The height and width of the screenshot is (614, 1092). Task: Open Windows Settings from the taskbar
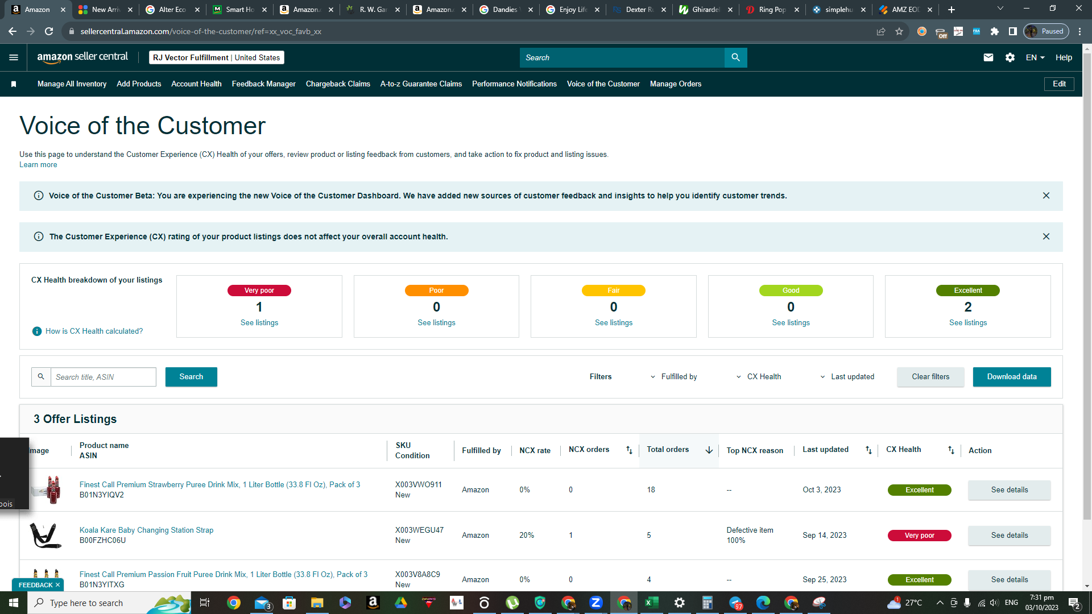pyautogui.click(x=680, y=603)
